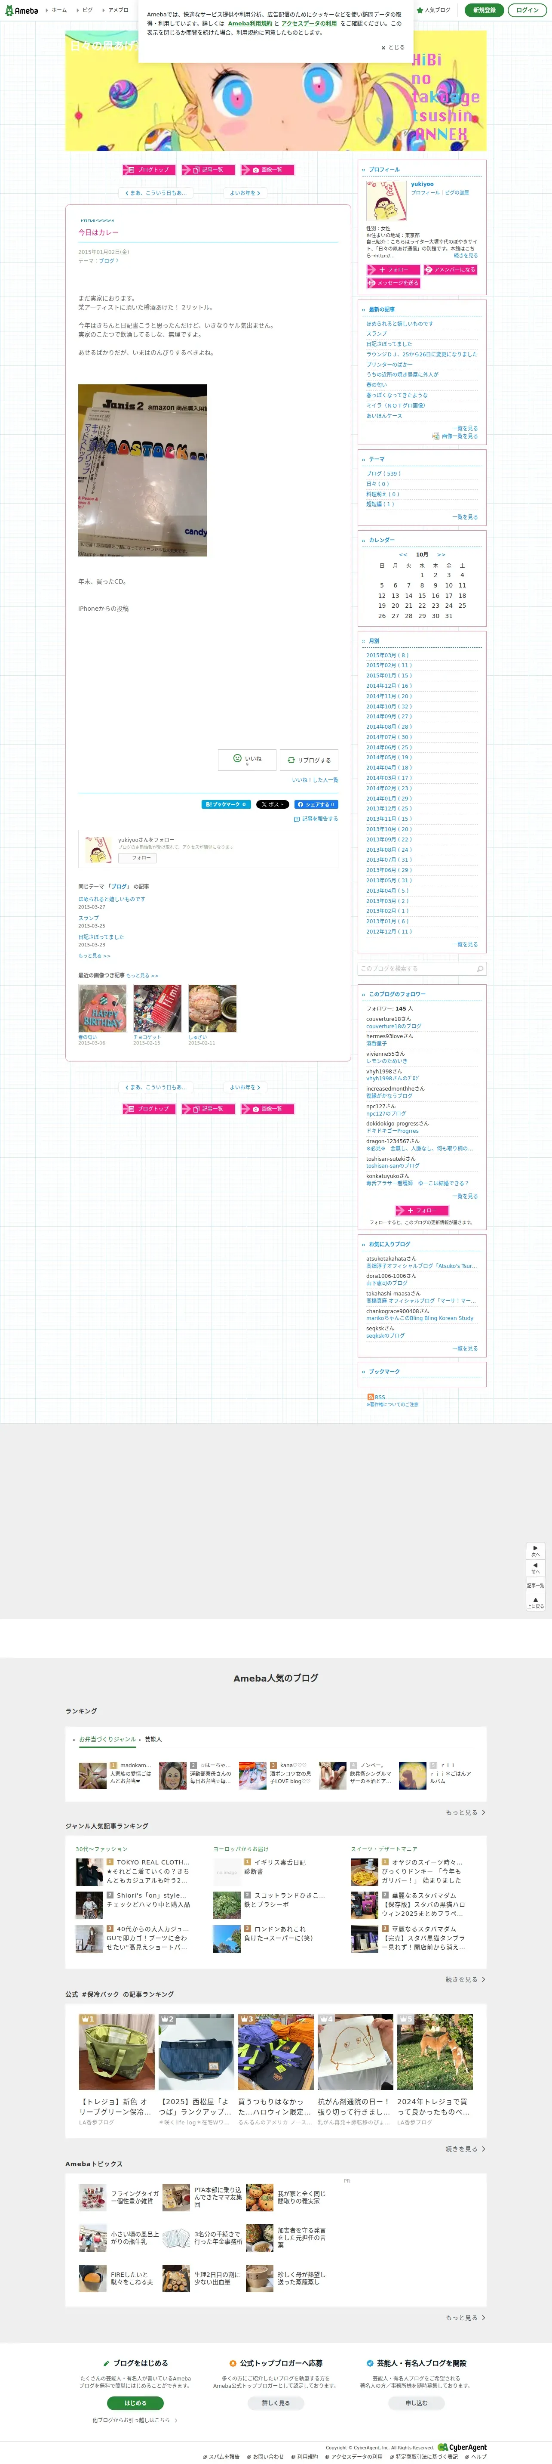Screen dimensions: 552x2464
Task: Share on Facebook with シェアする
Action: [x=316, y=804]
